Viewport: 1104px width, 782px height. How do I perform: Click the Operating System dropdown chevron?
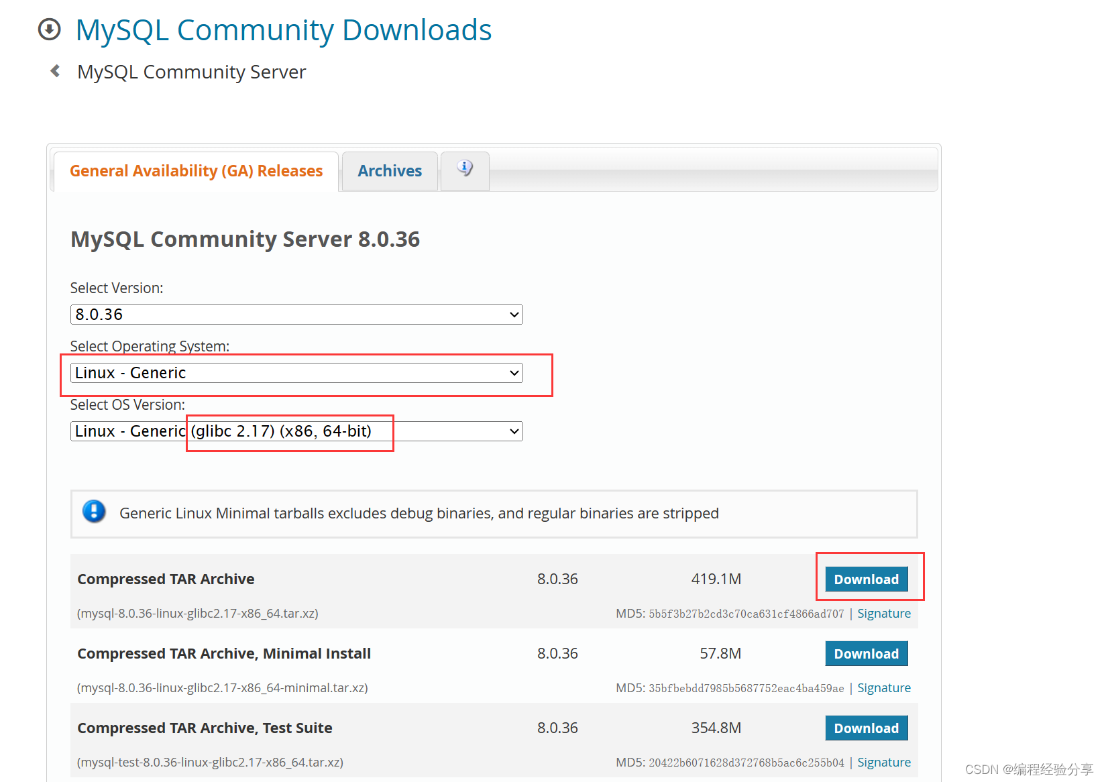click(x=513, y=372)
